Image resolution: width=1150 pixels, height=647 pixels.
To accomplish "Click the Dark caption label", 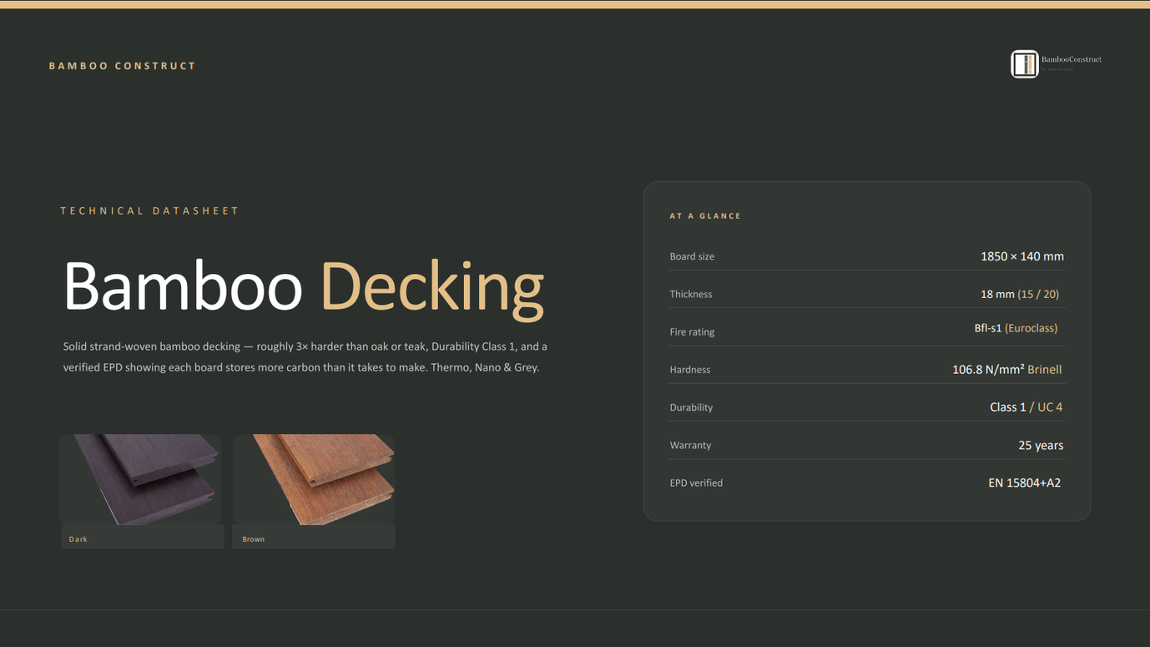I will 78,539.
